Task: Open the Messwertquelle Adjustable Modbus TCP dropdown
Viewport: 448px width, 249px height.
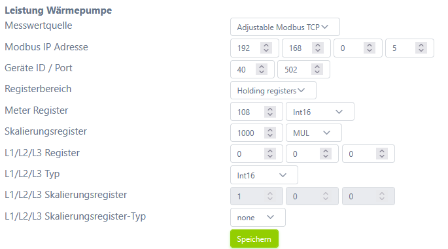Action: click(285, 27)
